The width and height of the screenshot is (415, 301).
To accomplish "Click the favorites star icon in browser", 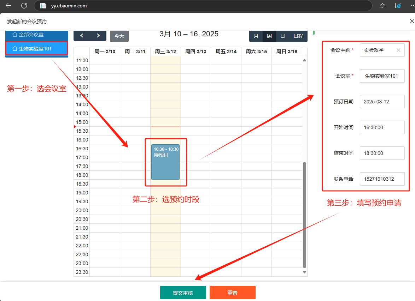I will pos(382,6).
